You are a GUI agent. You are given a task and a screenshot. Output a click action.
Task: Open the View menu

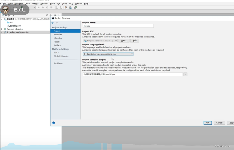(10, 4)
